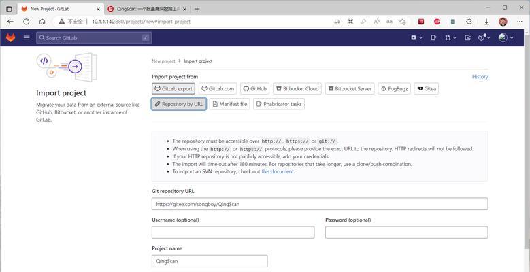Add this page to favorites star icon
The width and height of the screenshot is (530, 272).
pos(403,22)
